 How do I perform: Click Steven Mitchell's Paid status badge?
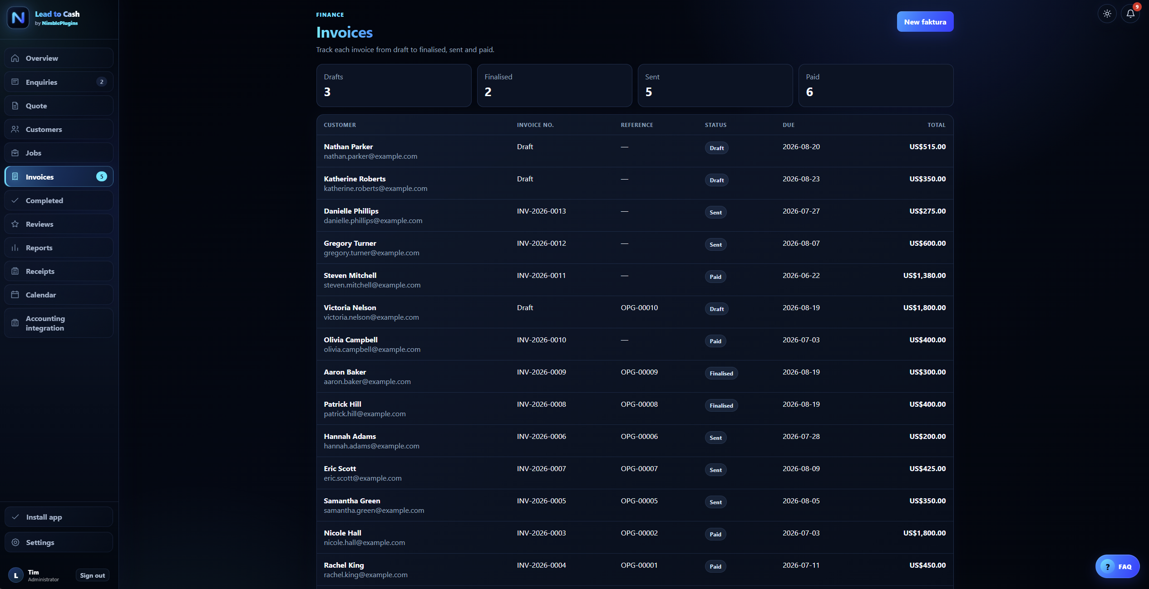[715, 277]
